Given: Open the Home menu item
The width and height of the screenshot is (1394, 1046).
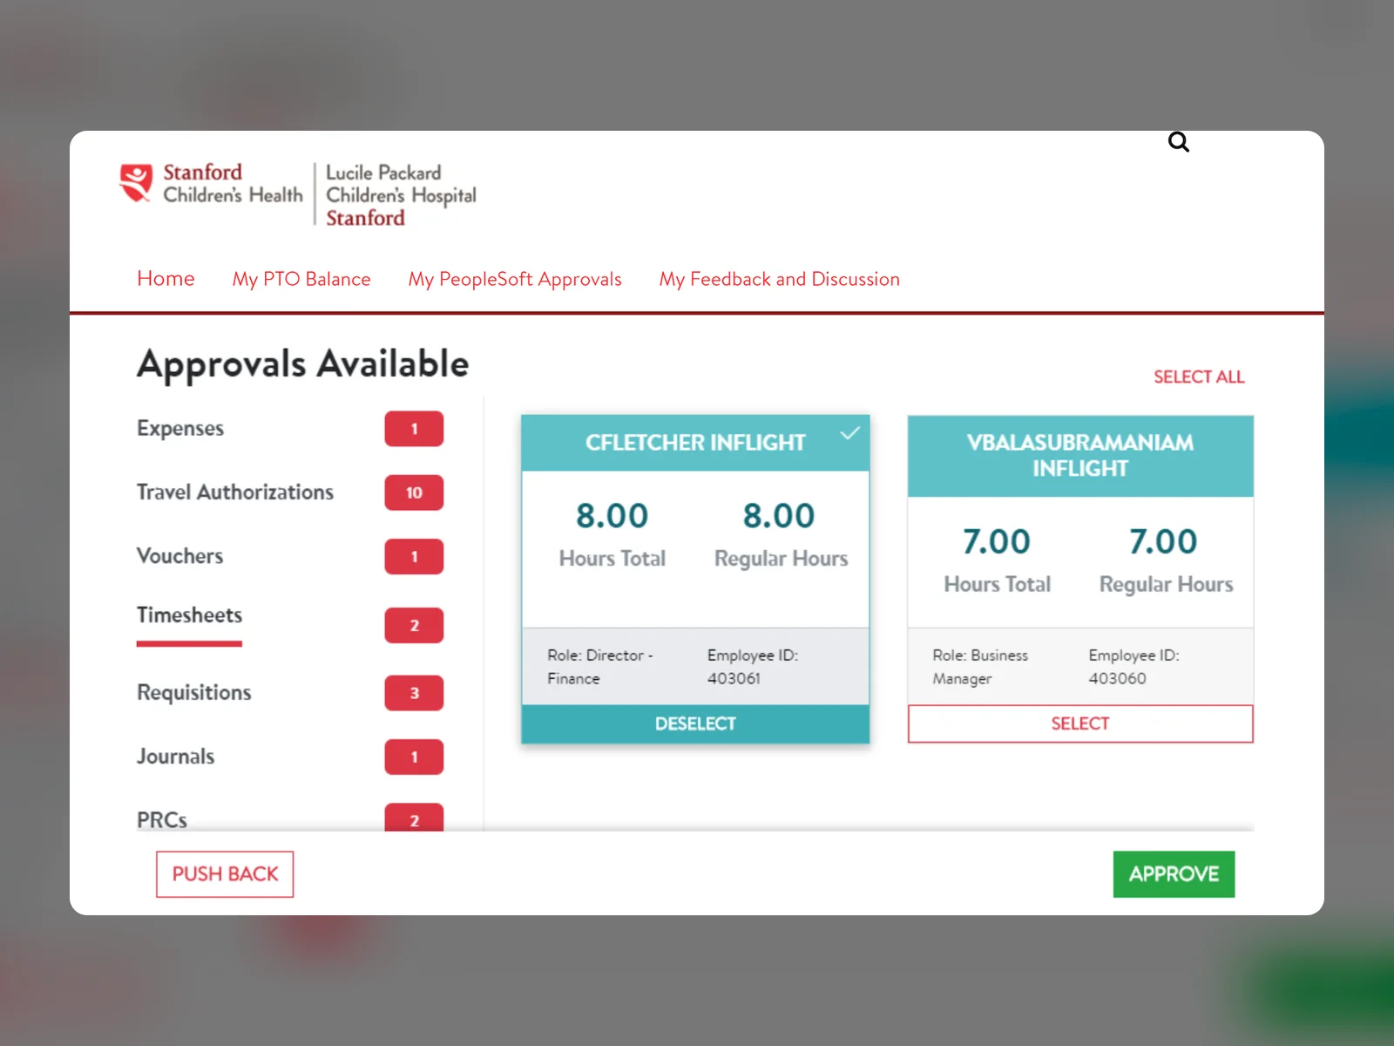Looking at the screenshot, I should [166, 279].
